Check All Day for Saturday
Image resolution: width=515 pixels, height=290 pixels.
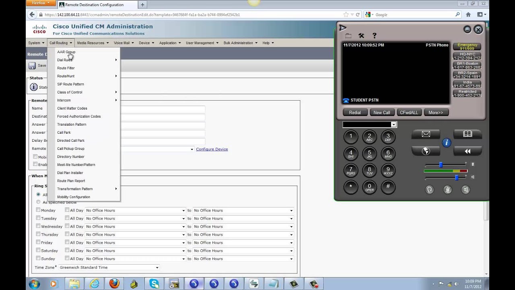click(x=67, y=250)
